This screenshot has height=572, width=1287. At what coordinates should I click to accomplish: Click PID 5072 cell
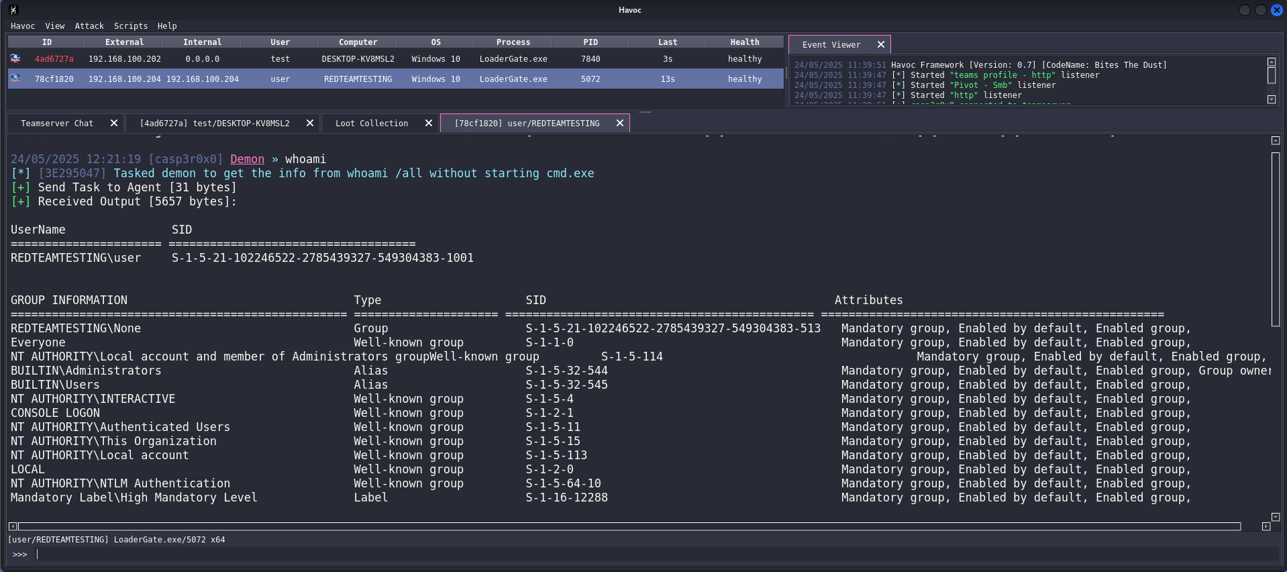[x=590, y=79]
